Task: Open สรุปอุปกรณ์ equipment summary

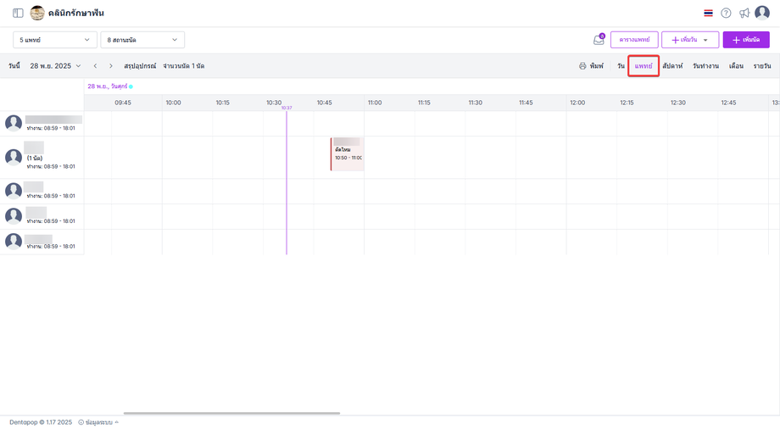Action: click(140, 65)
